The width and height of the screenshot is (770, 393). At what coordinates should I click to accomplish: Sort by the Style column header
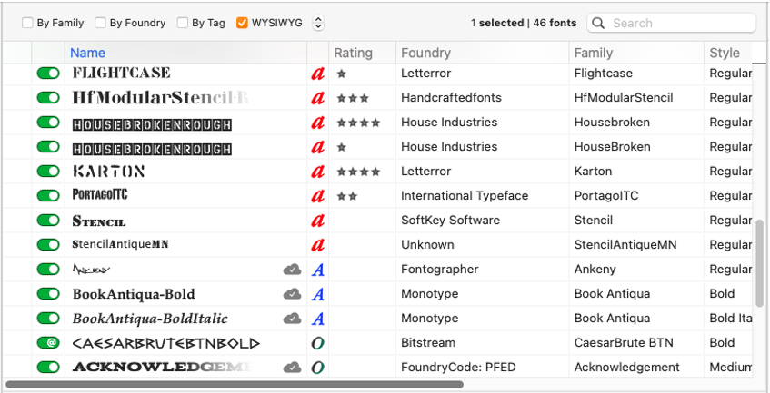click(x=728, y=53)
